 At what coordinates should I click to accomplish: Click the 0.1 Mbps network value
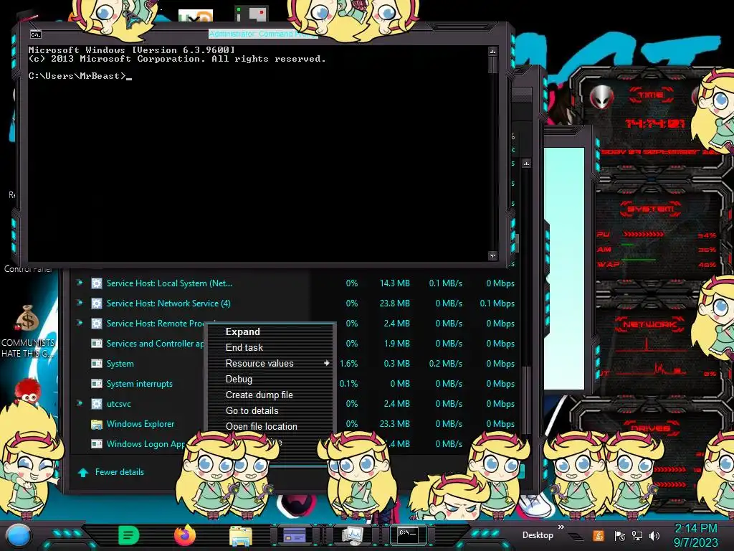497,303
